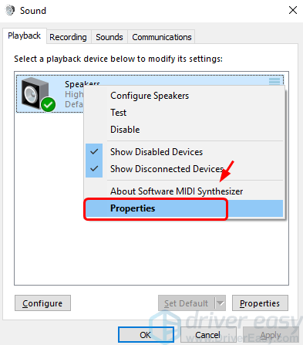Select the Playback tab
This screenshot has height=345, width=303.
pyautogui.click(x=25, y=36)
